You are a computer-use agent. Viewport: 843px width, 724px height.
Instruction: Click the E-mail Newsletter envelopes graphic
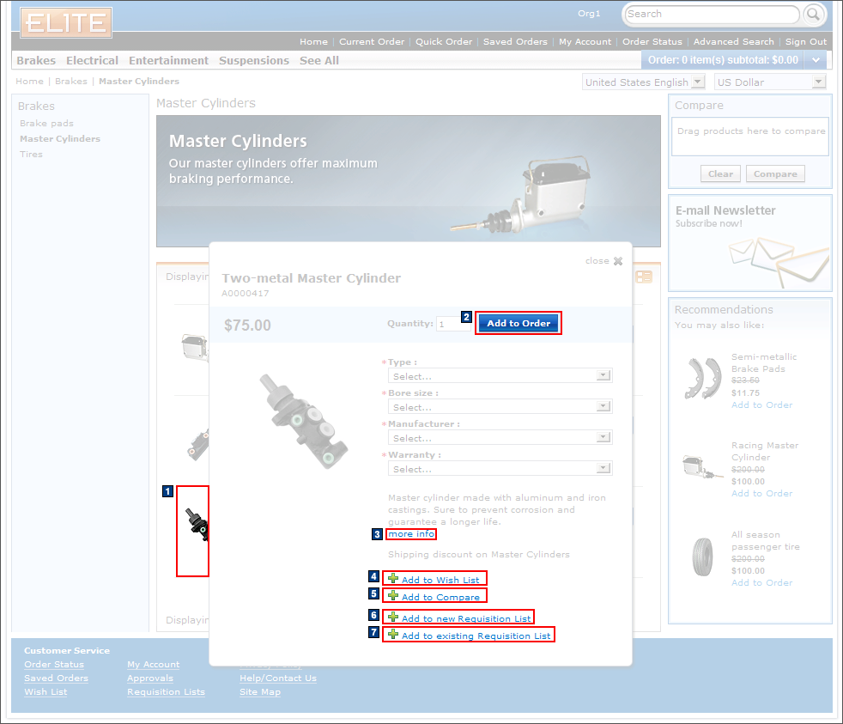[779, 261]
